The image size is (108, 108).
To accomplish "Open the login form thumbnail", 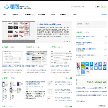I will click(13, 58).
